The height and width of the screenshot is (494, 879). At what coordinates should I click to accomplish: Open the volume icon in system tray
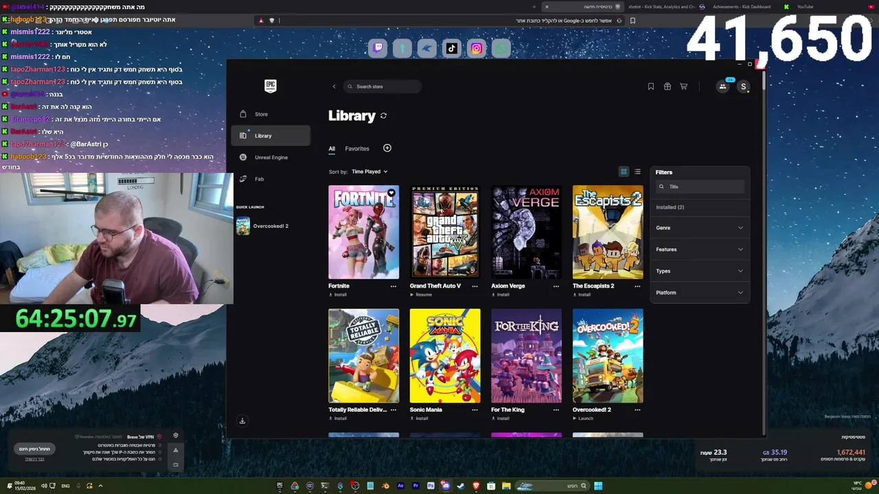click(43, 486)
